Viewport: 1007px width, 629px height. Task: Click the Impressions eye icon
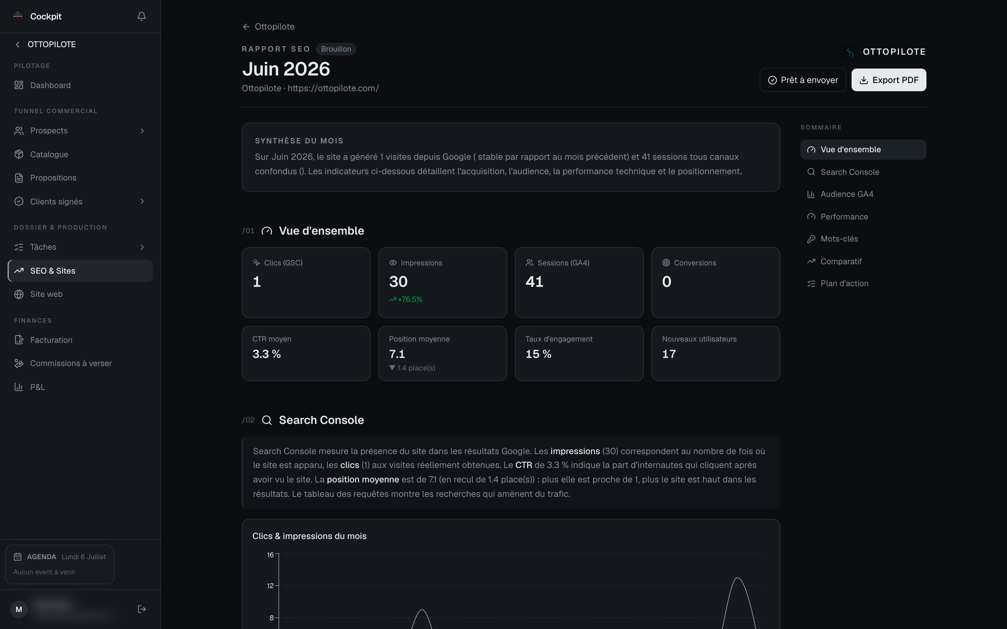point(393,263)
